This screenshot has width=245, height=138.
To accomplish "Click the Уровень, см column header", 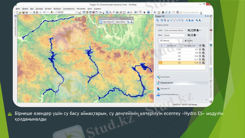I will (x=171, y=46).
